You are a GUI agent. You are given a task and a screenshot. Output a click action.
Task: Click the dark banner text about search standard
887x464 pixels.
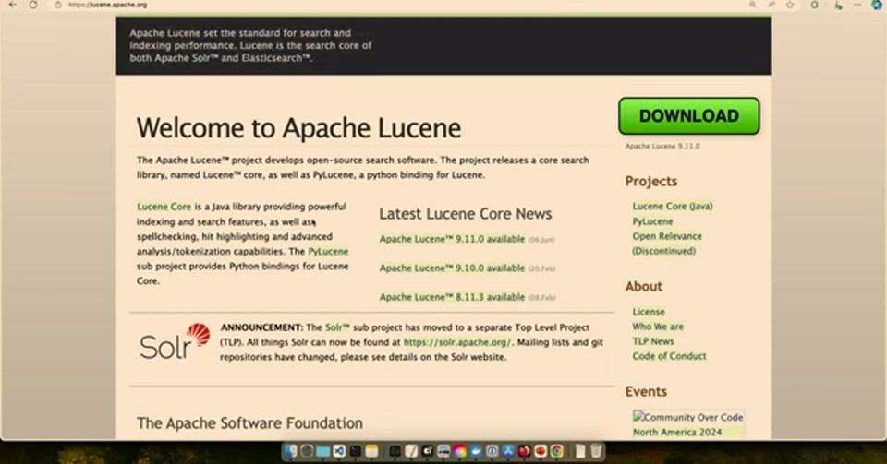click(250, 45)
